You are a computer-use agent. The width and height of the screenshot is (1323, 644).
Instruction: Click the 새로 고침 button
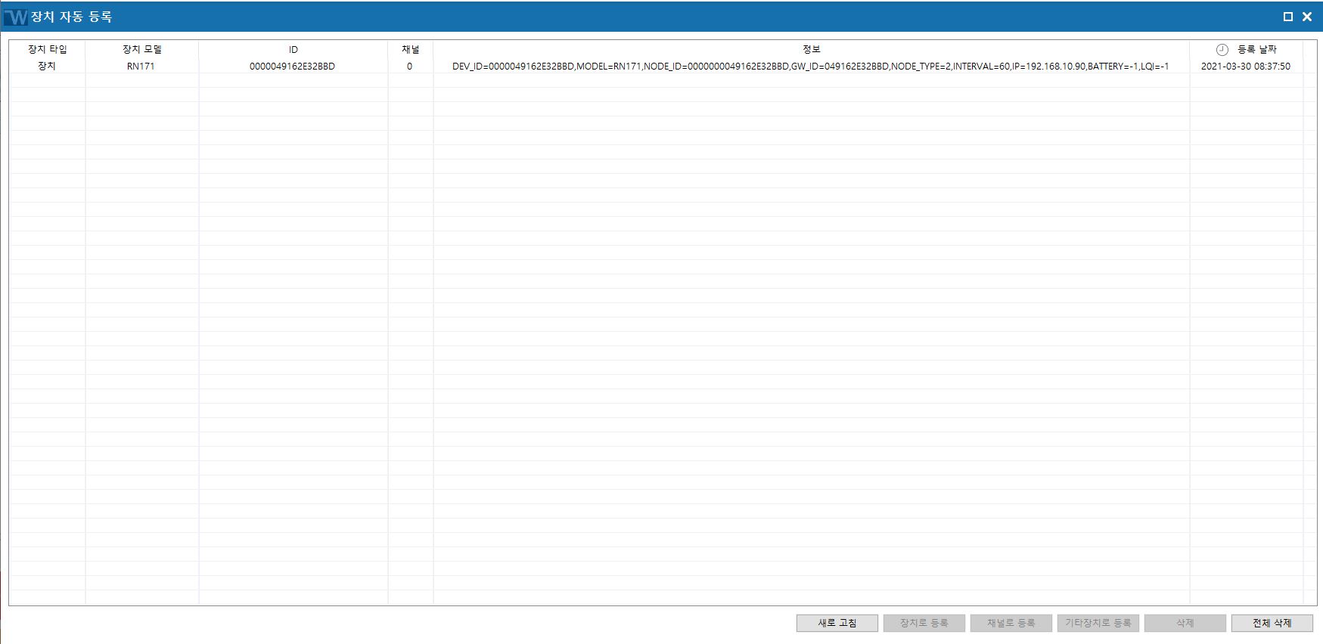pos(837,623)
